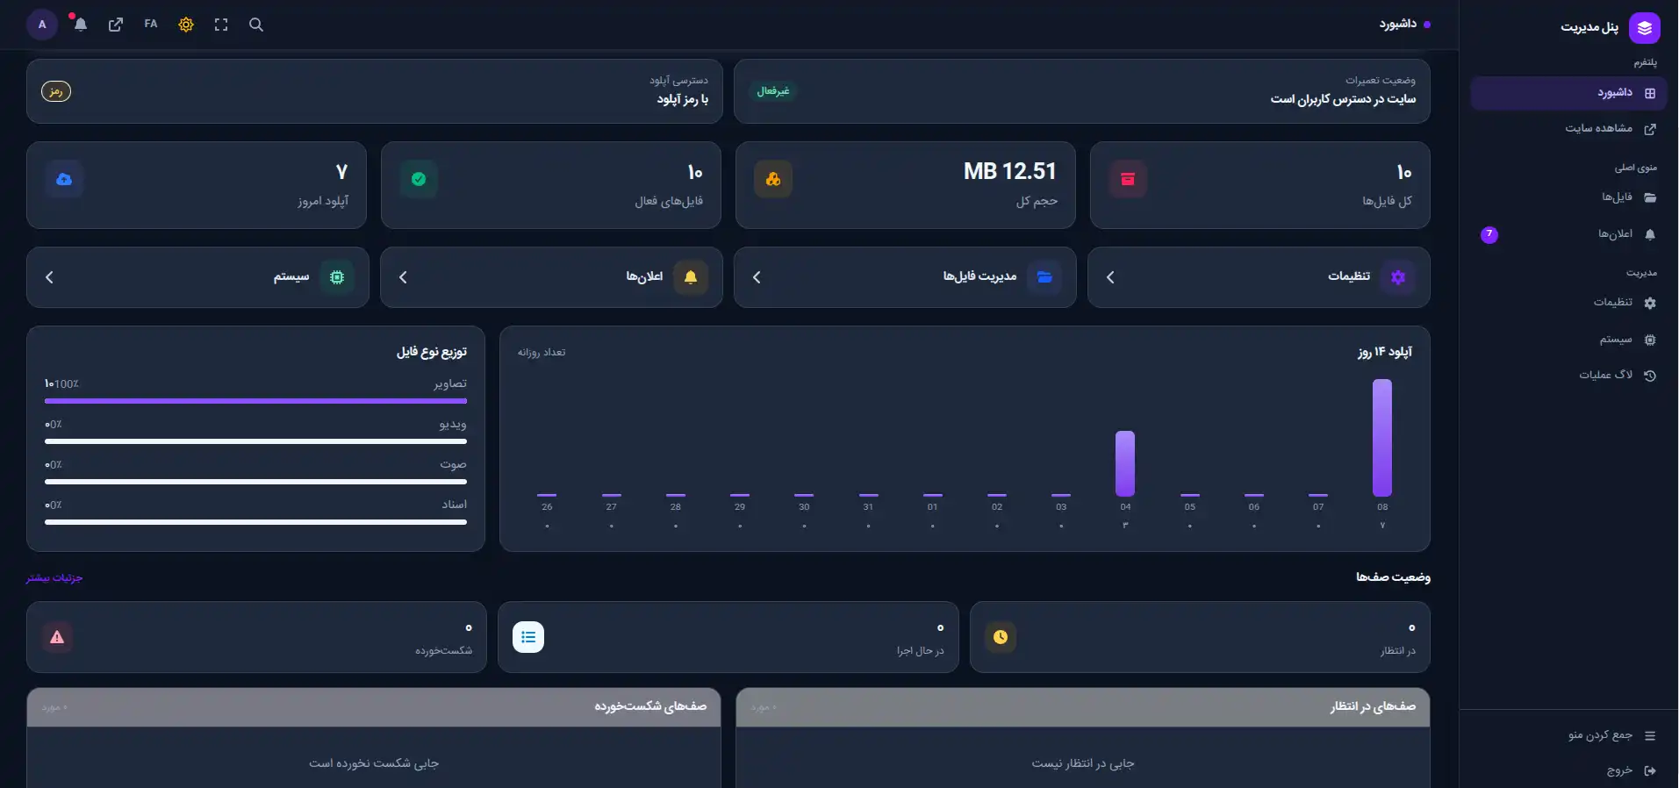Open user avatar menu labeled A
The image size is (1679, 788).
(42, 25)
